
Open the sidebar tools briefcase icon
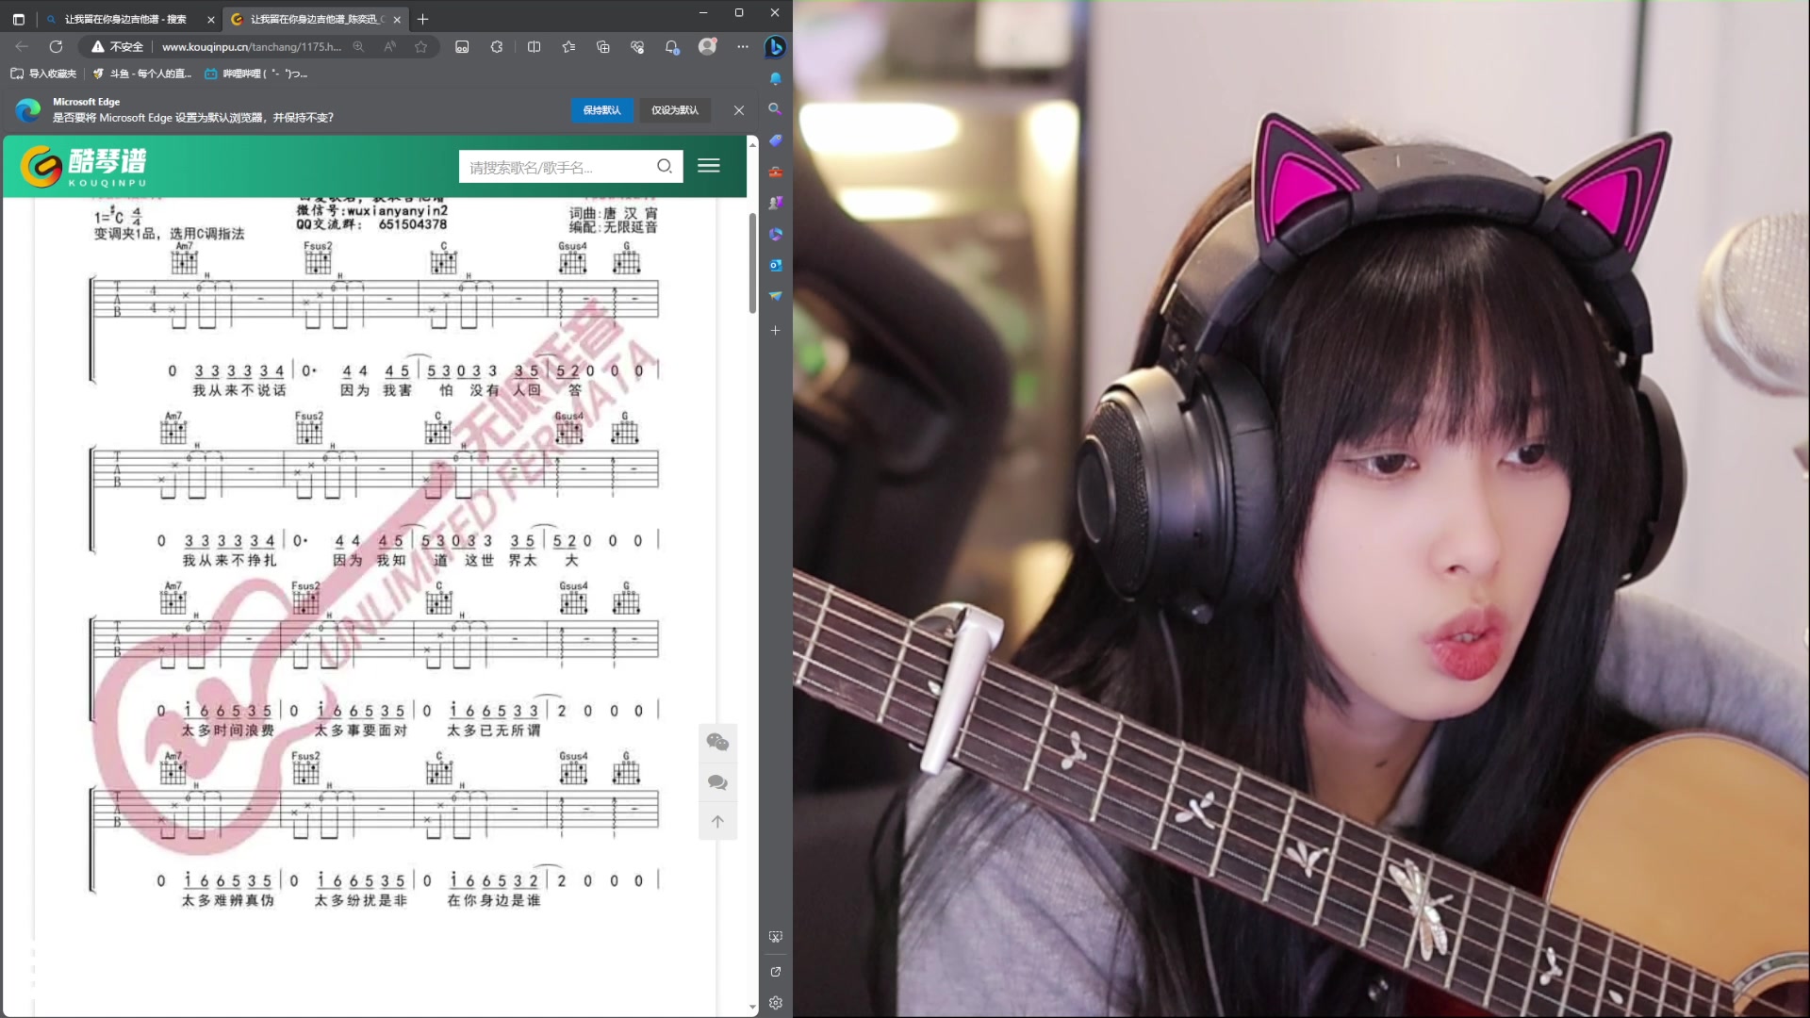coord(775,172)
